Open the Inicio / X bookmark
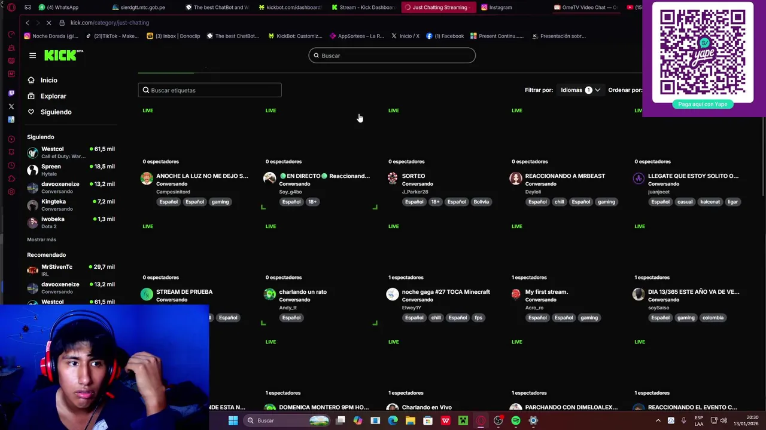The image size is (766, 430). point(405,36)
